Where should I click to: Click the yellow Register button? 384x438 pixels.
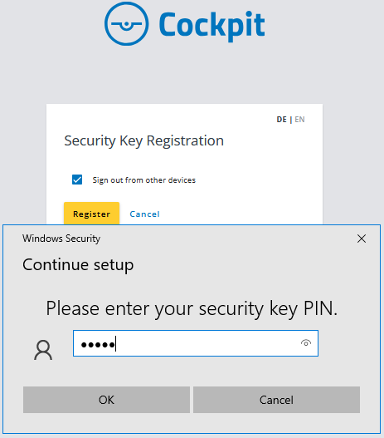92,214
